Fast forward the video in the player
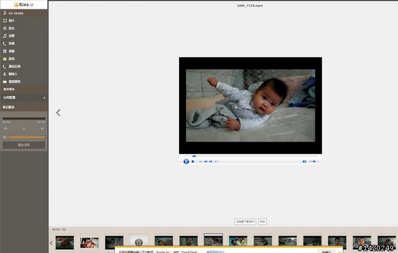Image resolution: width=398 pixels, height=253 pixels. [x=211, y=162]
